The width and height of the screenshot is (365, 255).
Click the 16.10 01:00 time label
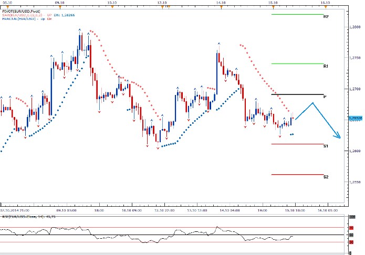click(328, 210)
